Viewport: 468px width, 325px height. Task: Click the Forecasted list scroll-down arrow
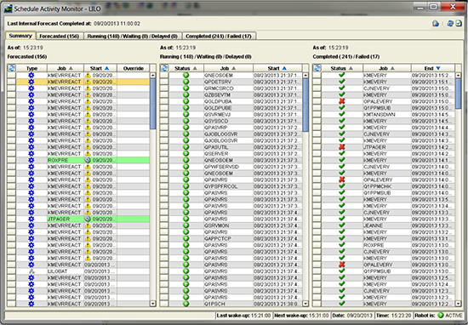(x=153, y=304)
